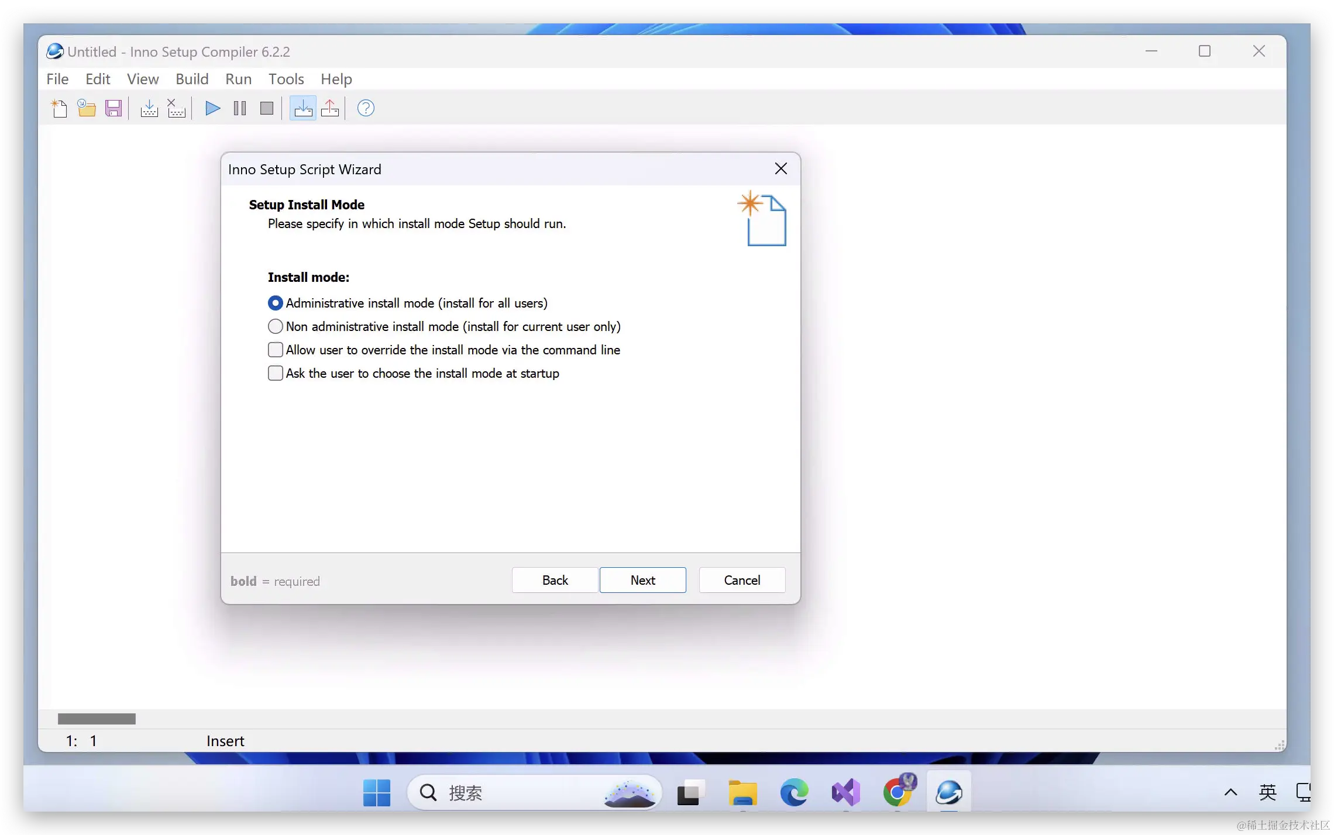The image size is (1334, 835).
Task: Select Administrative install mode radio button
Action: pos(275,303)
